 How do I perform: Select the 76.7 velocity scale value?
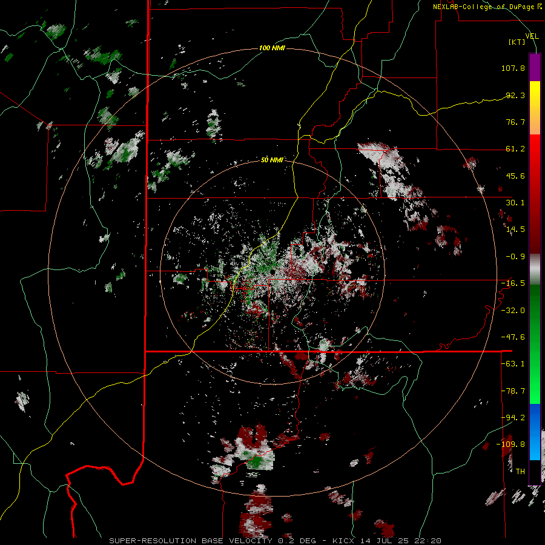click(515, 122)
